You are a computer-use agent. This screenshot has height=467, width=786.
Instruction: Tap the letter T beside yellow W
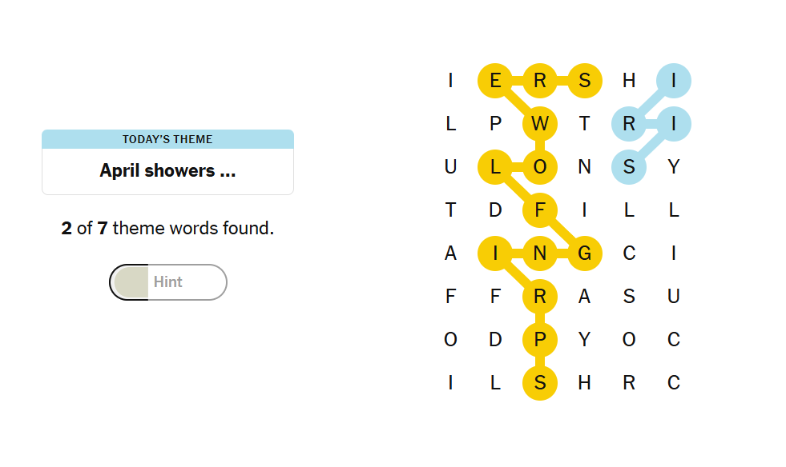(584, 124)
